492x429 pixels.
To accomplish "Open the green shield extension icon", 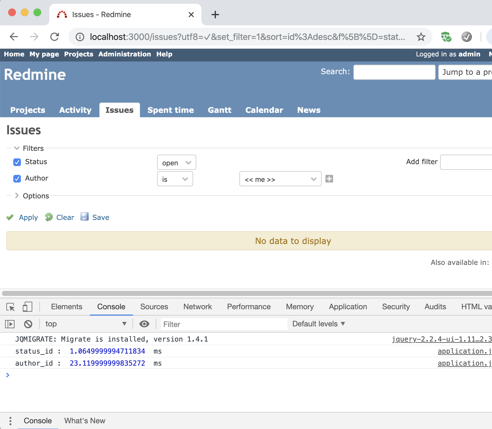I will coord(446,37).
